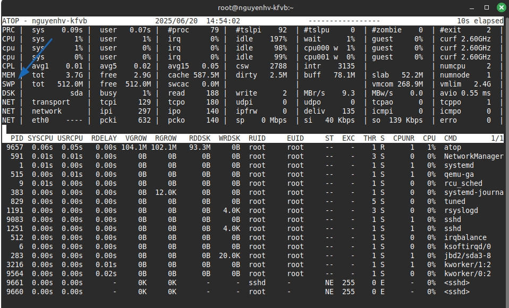This screenshot has height=308, width=509.
Task: Click the CMD column header
Action: point(451,139)
